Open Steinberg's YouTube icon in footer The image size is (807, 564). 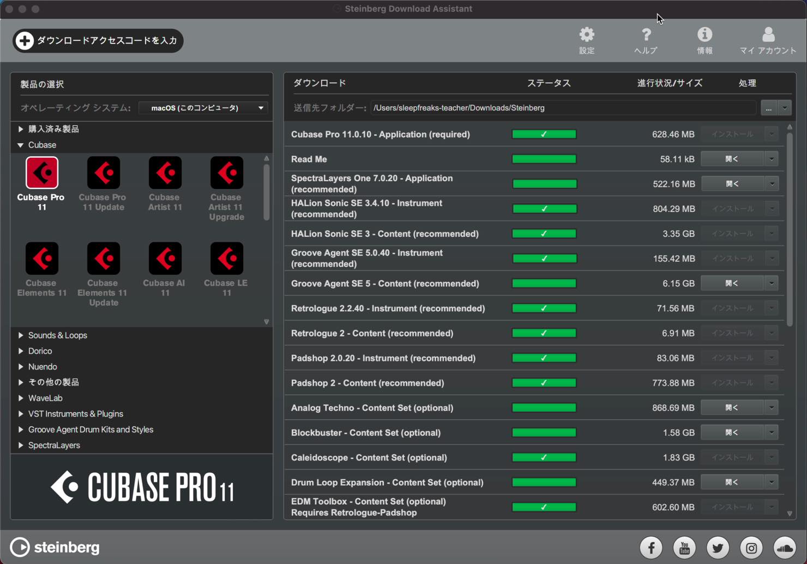click(684, 547)
